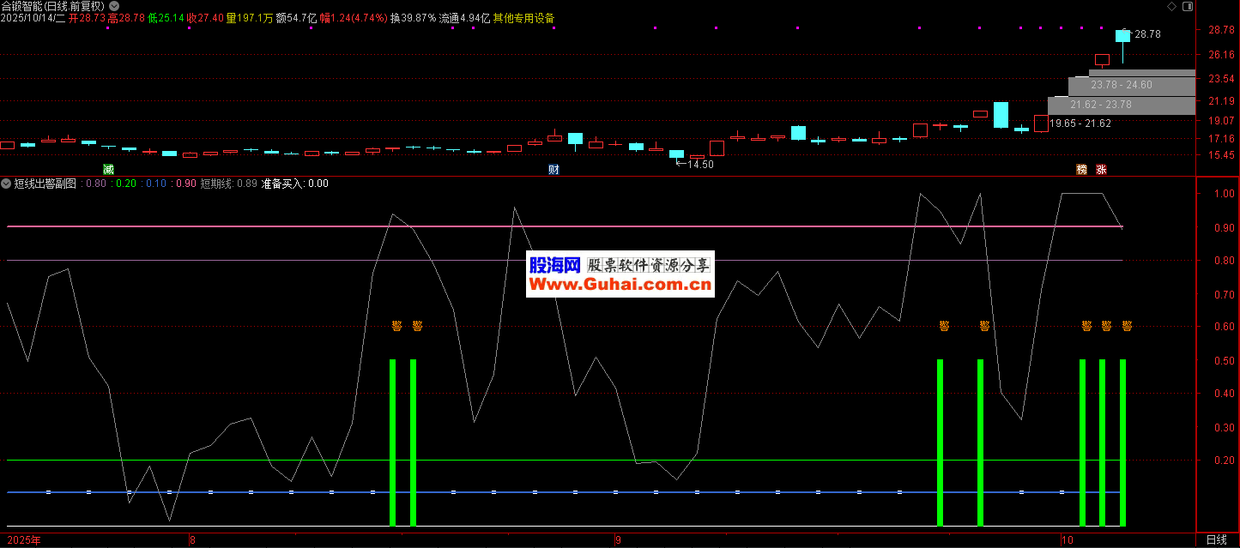Click the 14.50 low price label
1240x548 pixels.
click(x=700, y=164)
